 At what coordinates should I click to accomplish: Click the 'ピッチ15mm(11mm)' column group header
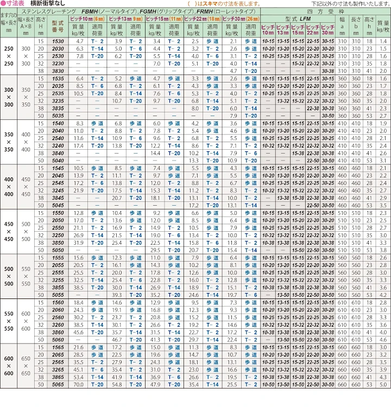tap(164, 19)
